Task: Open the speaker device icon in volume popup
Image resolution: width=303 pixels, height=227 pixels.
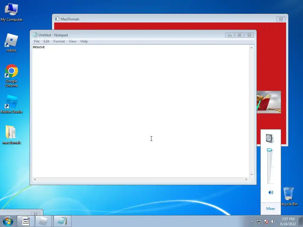Action: coord(270,138)
